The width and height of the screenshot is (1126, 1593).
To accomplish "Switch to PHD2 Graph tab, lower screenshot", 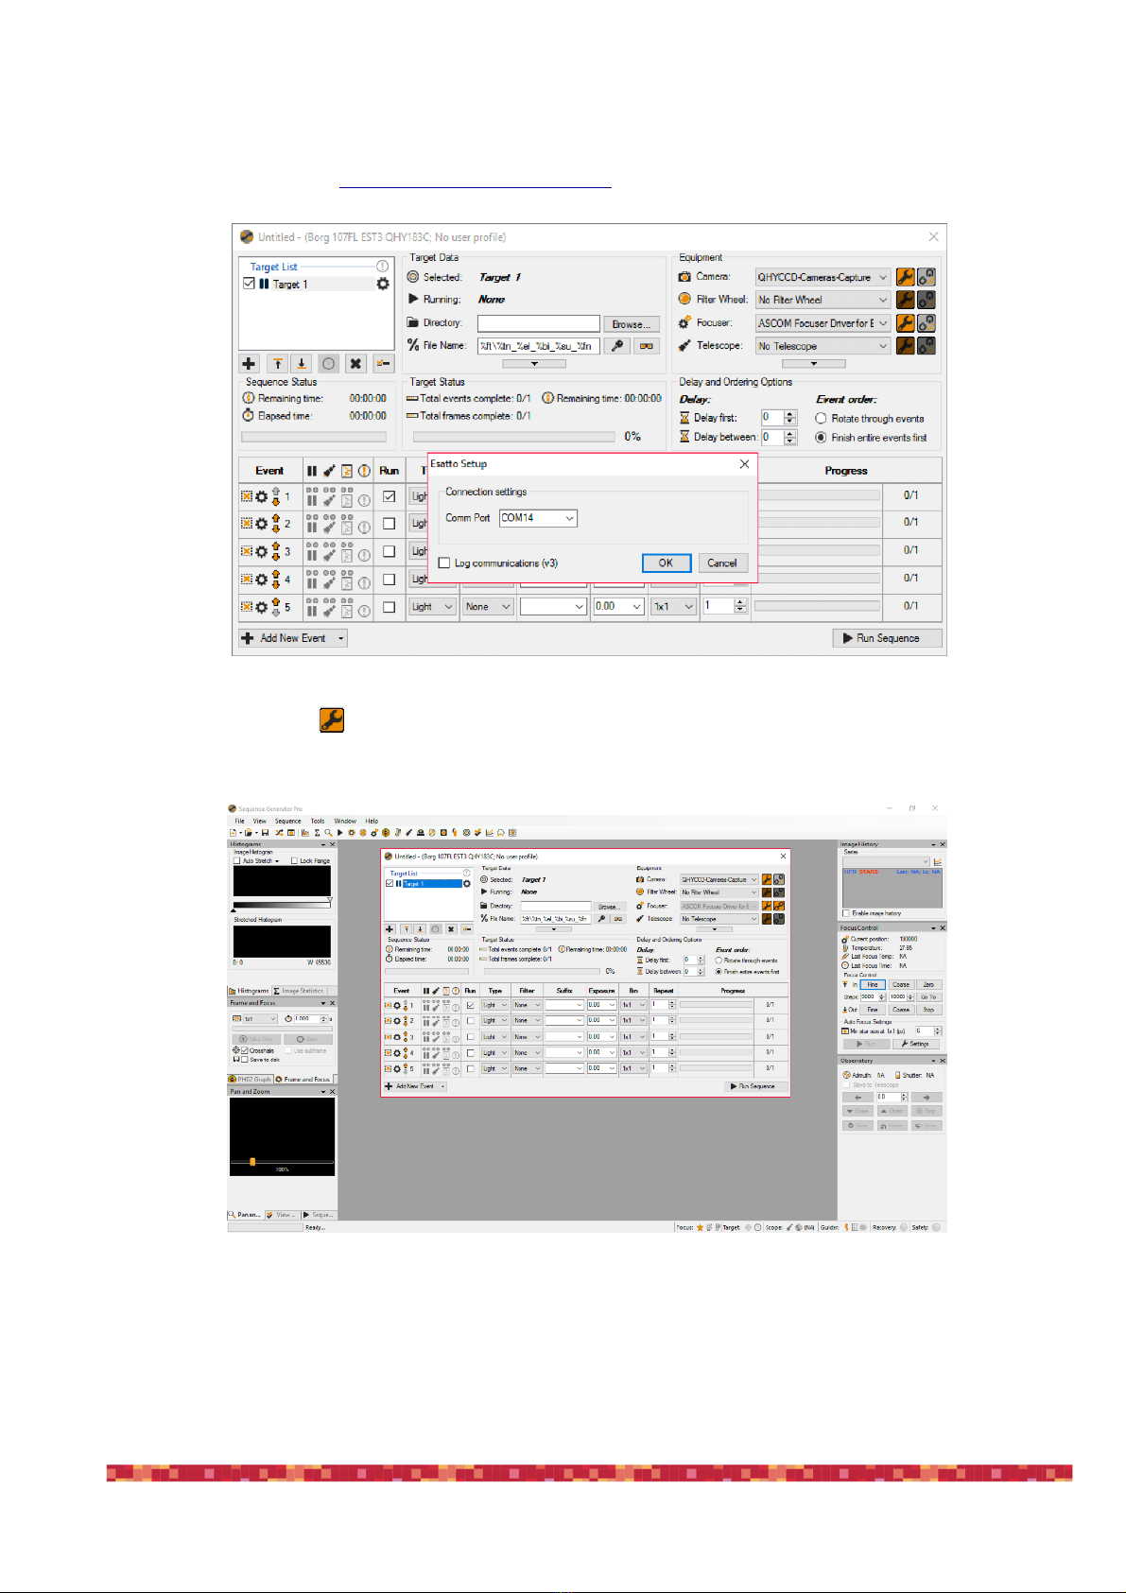I will pyautogui.click(x=251, y=1079).
